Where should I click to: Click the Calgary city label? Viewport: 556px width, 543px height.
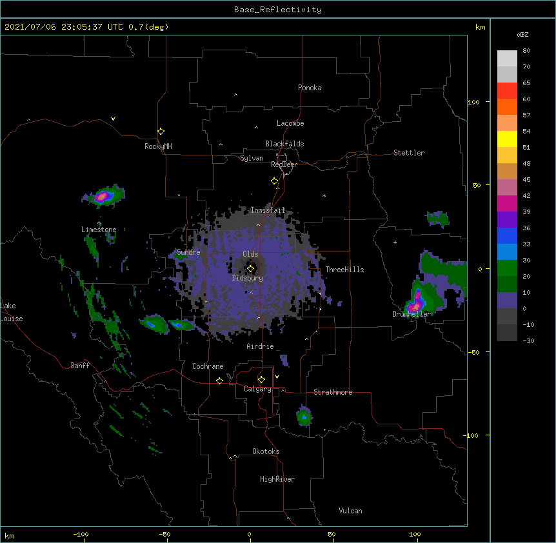coord(257,389)
